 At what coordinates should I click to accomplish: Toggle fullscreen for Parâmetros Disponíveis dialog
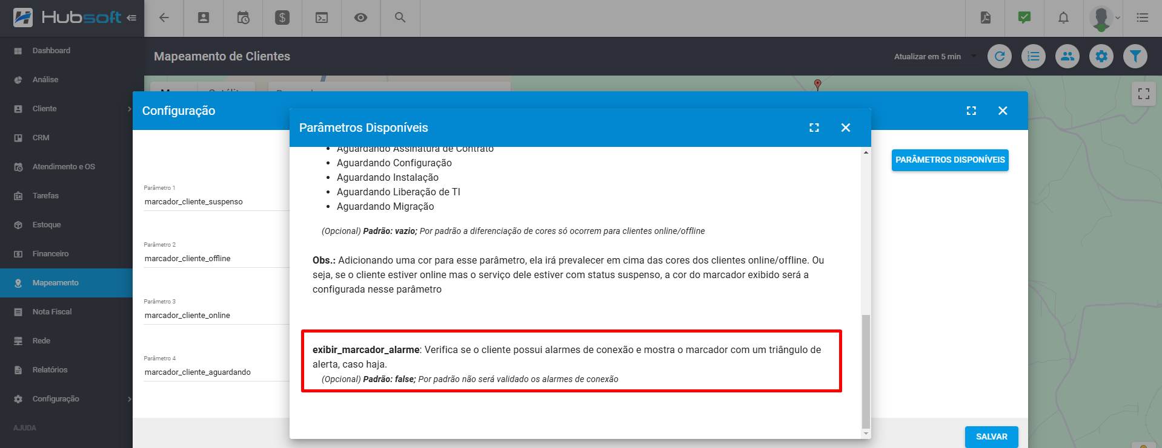(x=814, y=128)
